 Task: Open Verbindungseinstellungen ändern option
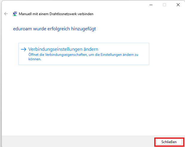(x=84, y=54)
